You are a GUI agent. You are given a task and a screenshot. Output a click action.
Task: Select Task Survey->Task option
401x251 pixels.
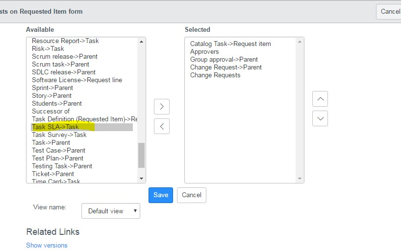(x=59, y=135)
